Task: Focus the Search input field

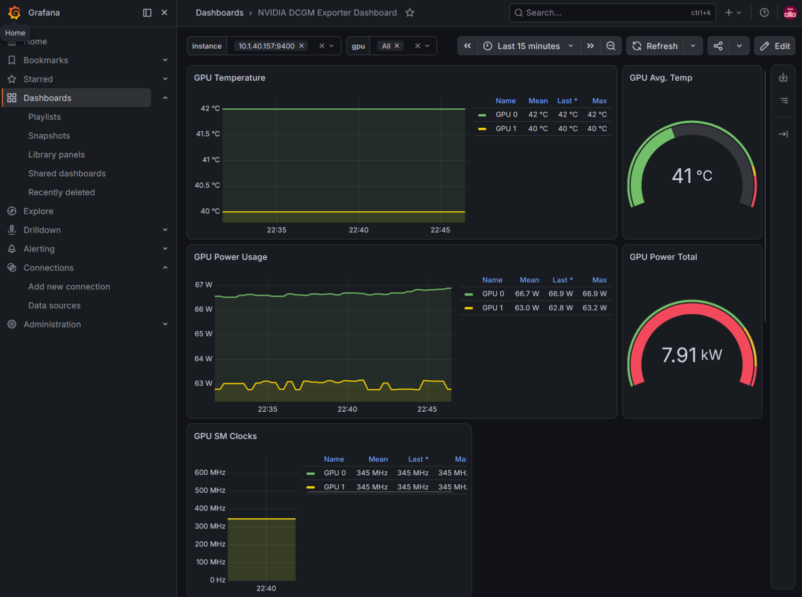Action: click(x=613, y=13)
